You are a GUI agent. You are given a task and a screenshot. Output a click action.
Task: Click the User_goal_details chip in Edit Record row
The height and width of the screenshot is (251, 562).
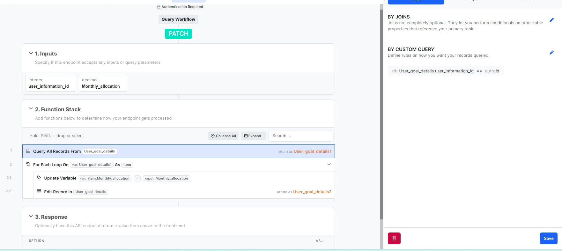91,192
